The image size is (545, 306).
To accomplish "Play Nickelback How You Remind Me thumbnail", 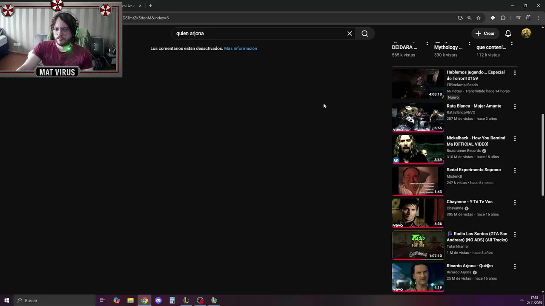I will [x=418, y=149].
